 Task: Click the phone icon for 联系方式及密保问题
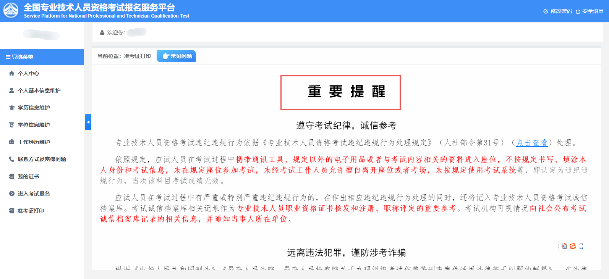11,159
